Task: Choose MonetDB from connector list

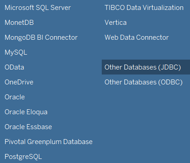Action: (19, 23)
